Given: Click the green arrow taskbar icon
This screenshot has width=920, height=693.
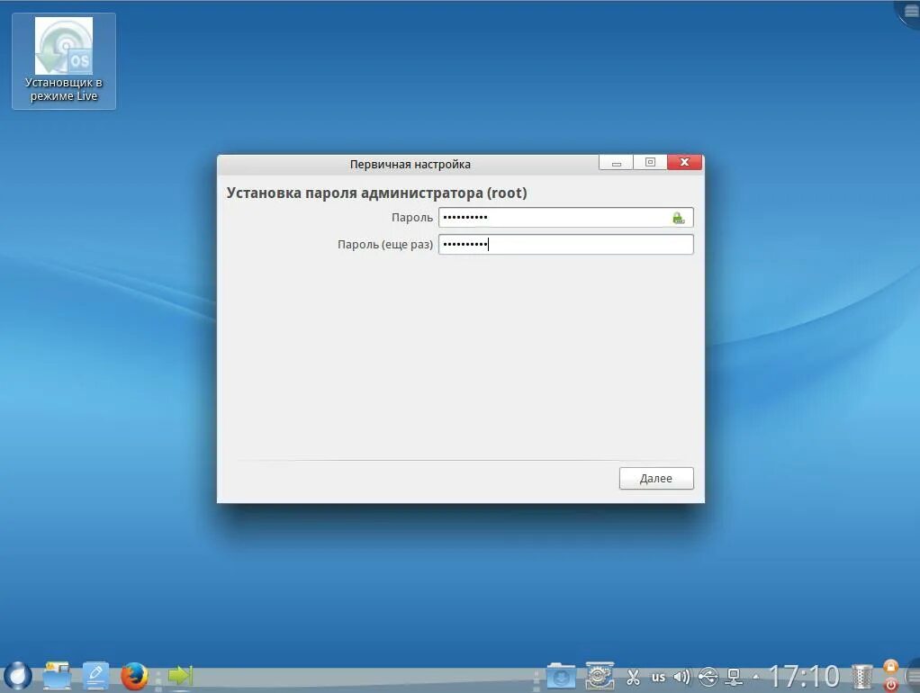Looking at the screenshot, I should (180, 675).
